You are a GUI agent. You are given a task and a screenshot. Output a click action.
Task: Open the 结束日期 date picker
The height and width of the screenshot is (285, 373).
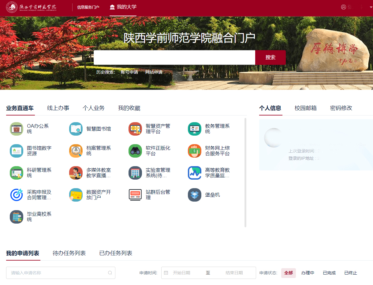[x=234, y=273]
